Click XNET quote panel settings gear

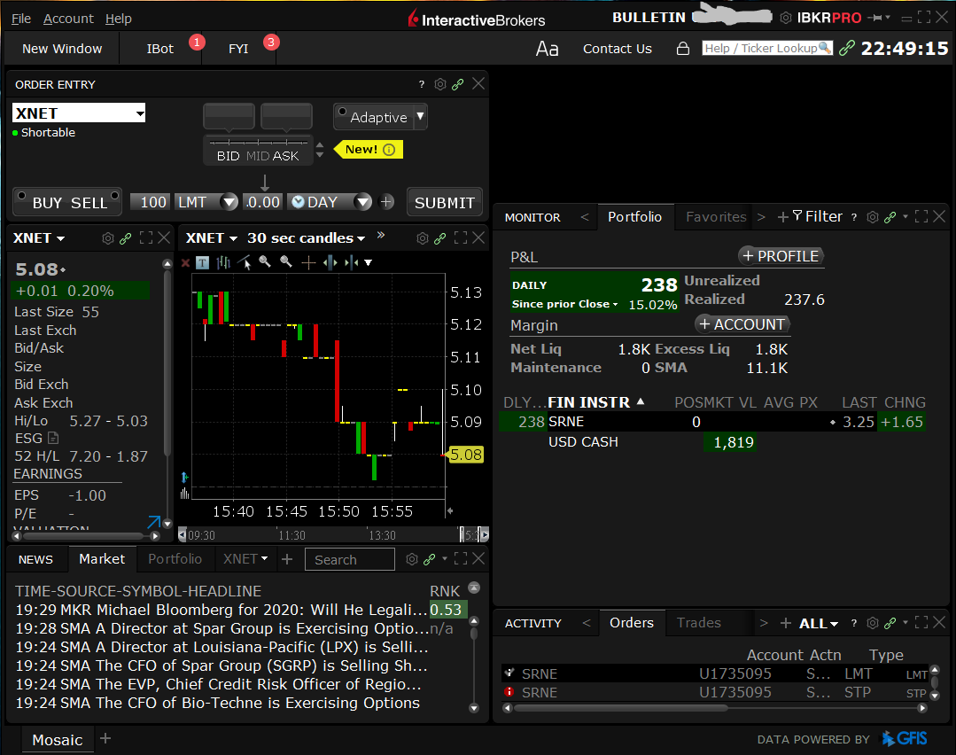108,238
